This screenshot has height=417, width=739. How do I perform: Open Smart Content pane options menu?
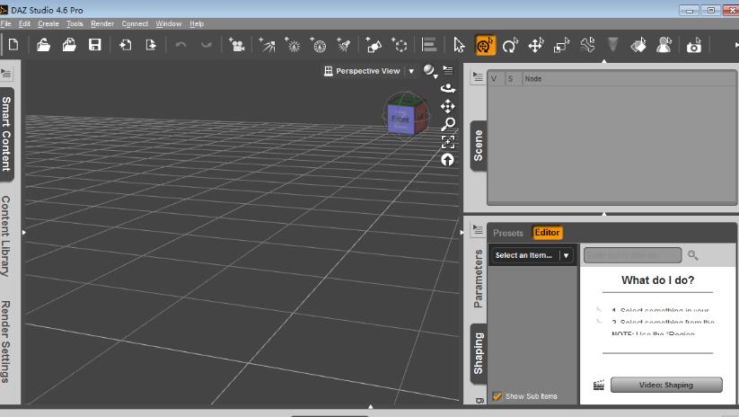pos(6,74)
